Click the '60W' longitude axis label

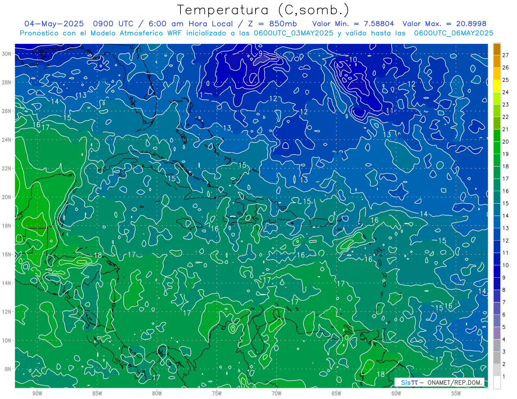[396, 393]
